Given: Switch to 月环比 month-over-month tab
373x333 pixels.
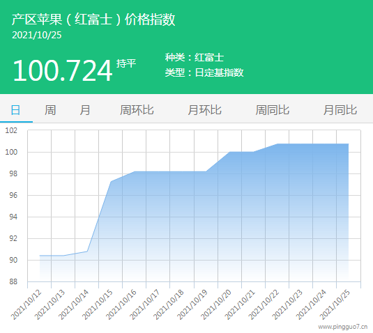Looking at the screenshot, I should [204, 110].
